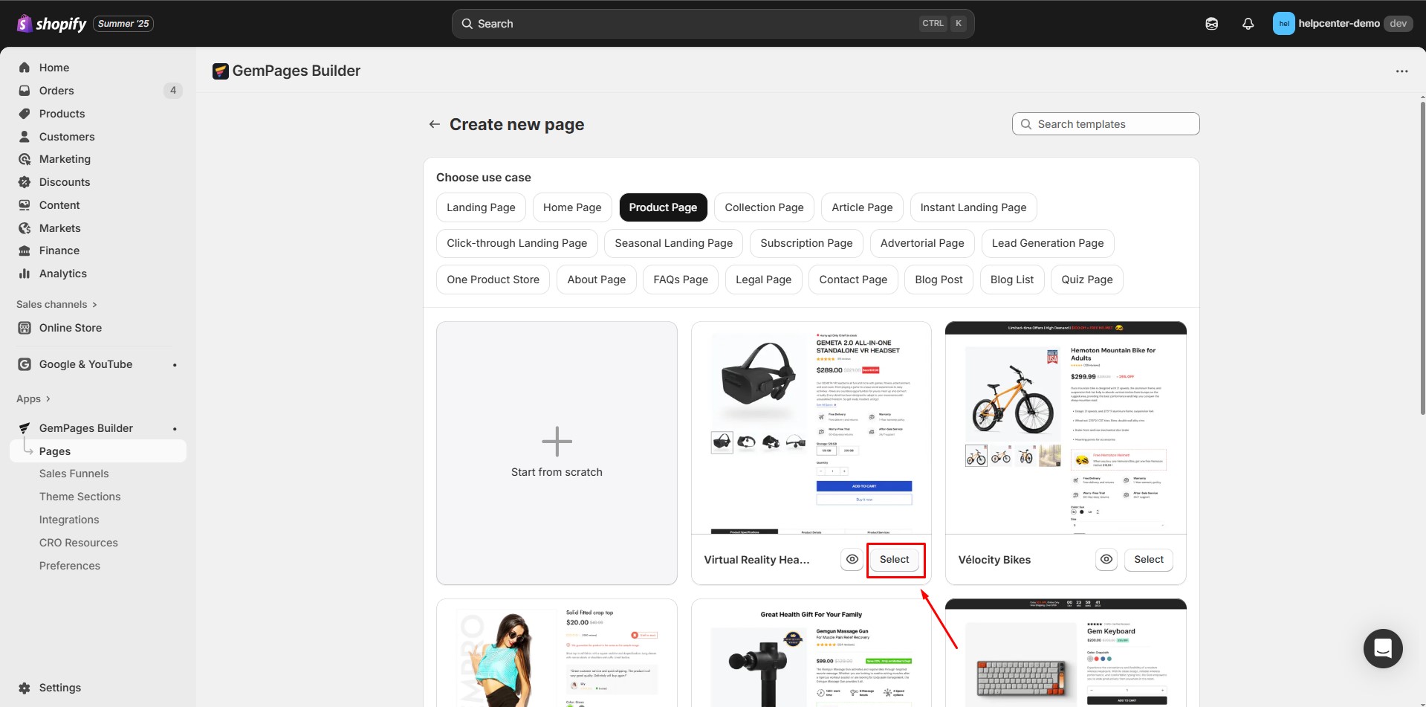Screen dimensions: 1426x707
Task: Open Orders from the sidebar
Action: (56, 90)
